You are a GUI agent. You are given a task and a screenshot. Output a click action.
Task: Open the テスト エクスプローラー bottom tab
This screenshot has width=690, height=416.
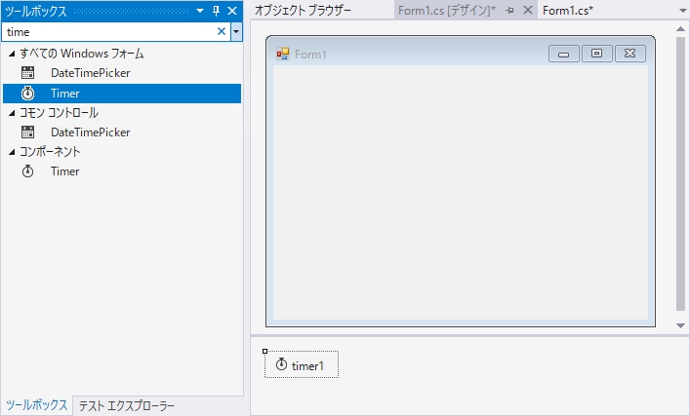pos(127,405)
